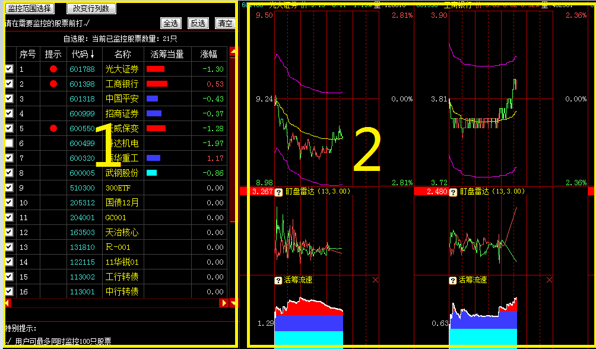596x349 pixels.
Task: Uncheck monitoring checkbox for row 3 中国平安
Action: [9, 99]
